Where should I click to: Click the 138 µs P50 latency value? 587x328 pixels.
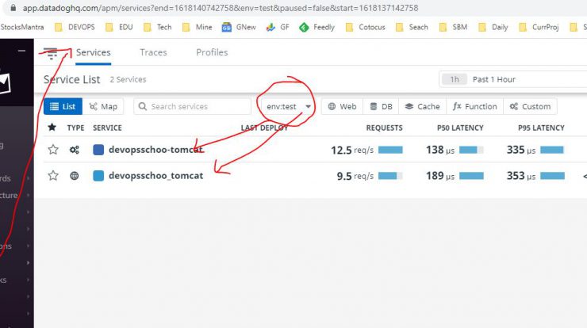[440, 150]
